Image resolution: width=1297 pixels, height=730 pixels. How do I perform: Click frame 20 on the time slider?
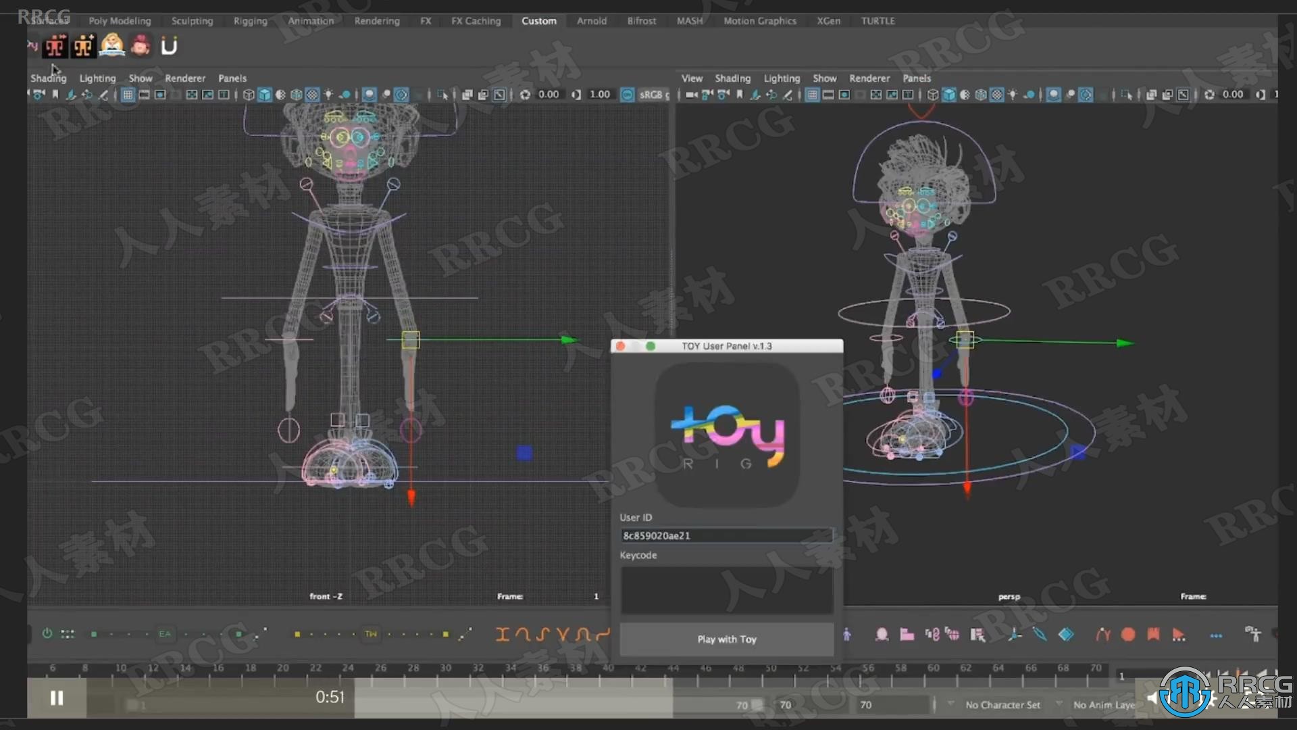pos(283,668)
